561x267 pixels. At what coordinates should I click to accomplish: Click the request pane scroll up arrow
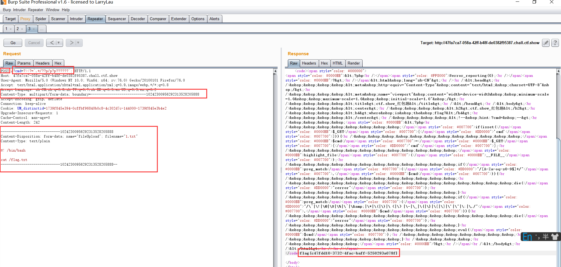tap(275, 71)
